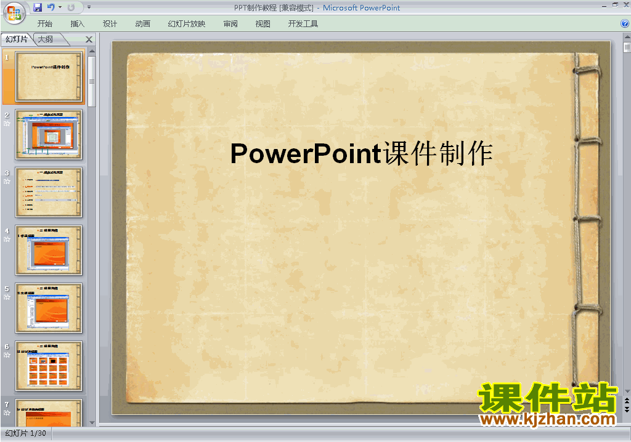
Task: Click the main slide area scroll-down arrow
Action: click(627, 391)
